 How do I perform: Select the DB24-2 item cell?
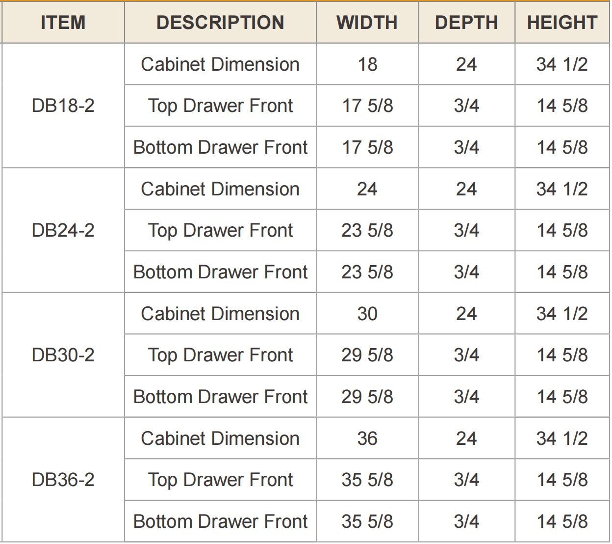pos(63,230)
